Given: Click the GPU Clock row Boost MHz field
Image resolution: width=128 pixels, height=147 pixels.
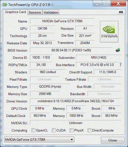Looking at the screenshot, I should point(111,108).
